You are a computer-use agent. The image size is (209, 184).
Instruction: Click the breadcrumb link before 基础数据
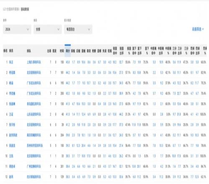tap(11, 9)
